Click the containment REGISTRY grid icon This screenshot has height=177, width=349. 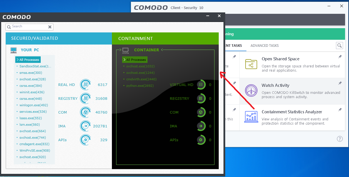tap(201, 98)
